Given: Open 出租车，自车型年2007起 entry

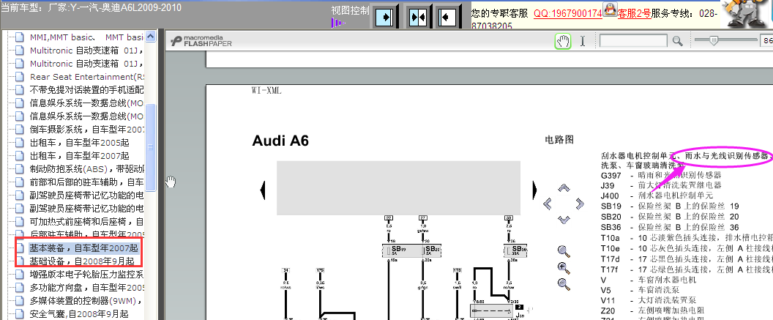Looking at the screenshot, I should [x=79, y=156].
